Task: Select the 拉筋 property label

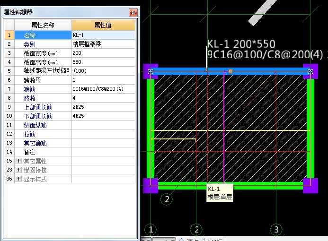Action: tap(29, 134)
